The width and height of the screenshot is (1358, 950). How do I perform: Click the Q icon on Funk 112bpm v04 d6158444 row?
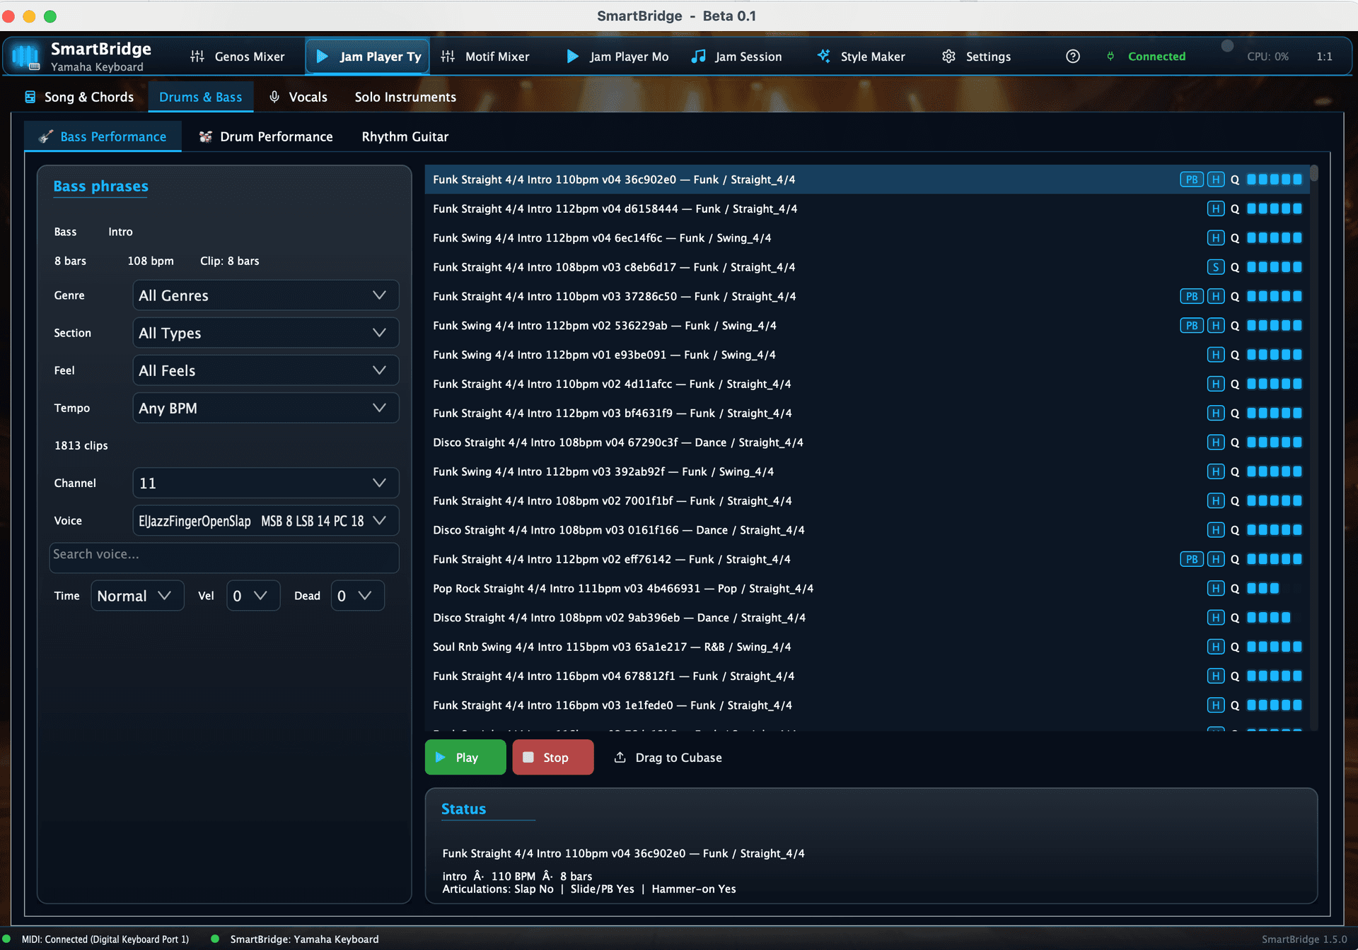1235,209
